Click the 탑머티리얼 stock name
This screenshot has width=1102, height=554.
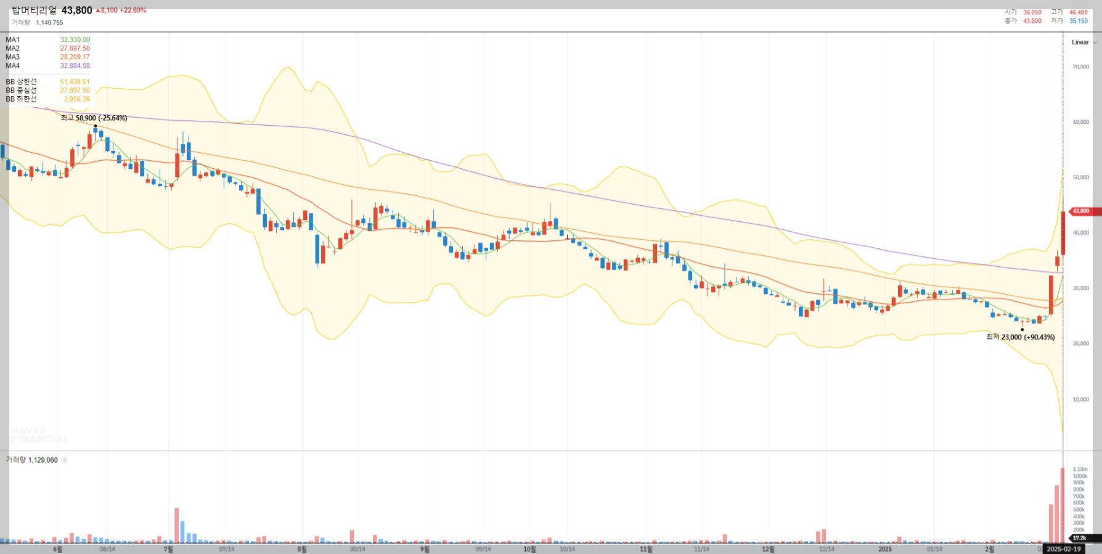(x=34, y=10)
